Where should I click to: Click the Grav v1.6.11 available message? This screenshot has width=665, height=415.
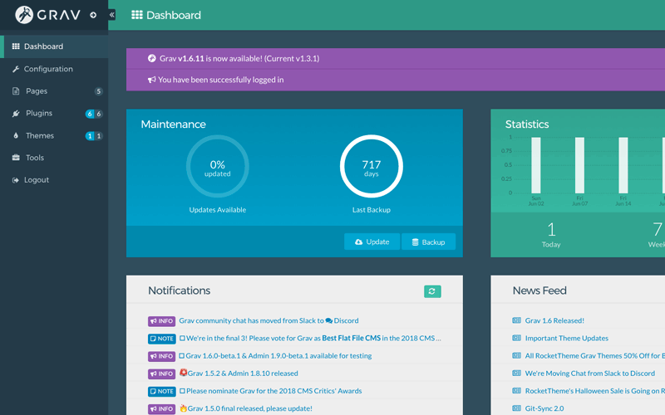coord(239,58)
